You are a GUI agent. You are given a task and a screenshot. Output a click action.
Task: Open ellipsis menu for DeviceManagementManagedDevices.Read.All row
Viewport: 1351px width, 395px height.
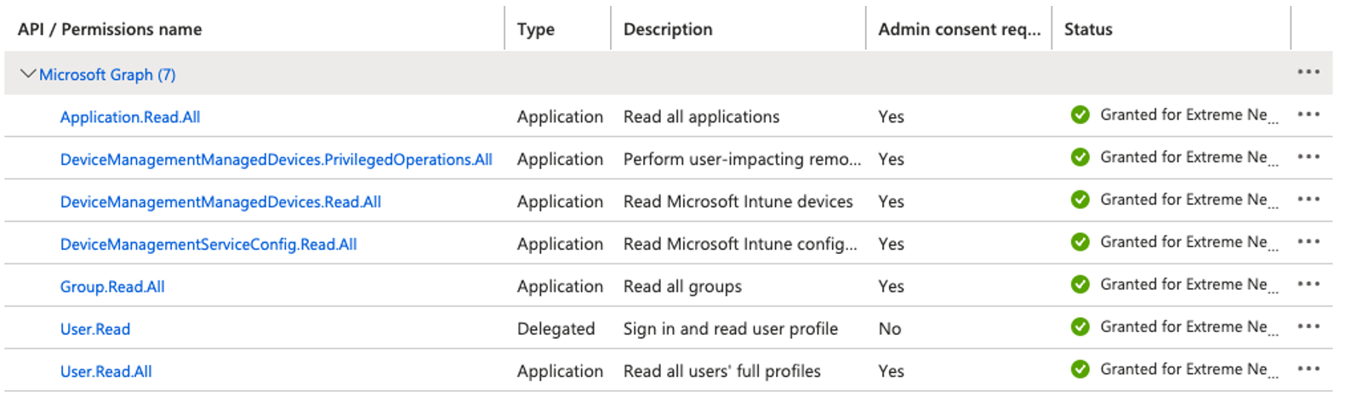[x=1308, y=200]
